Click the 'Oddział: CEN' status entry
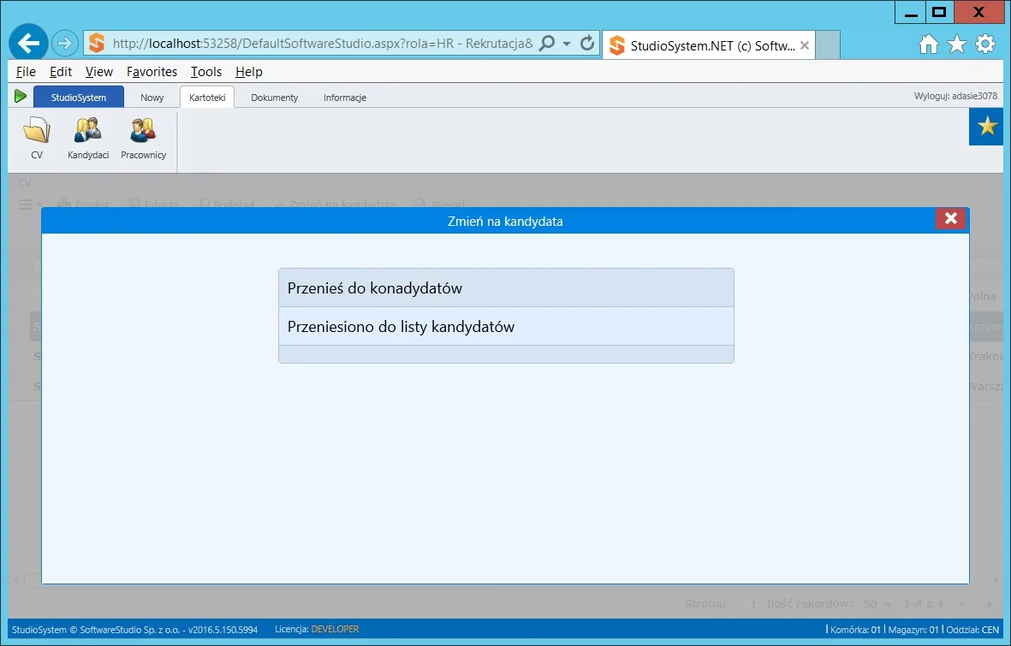Image resolution: width=1011 pixels, height=646 pixels. coord(972,630)
